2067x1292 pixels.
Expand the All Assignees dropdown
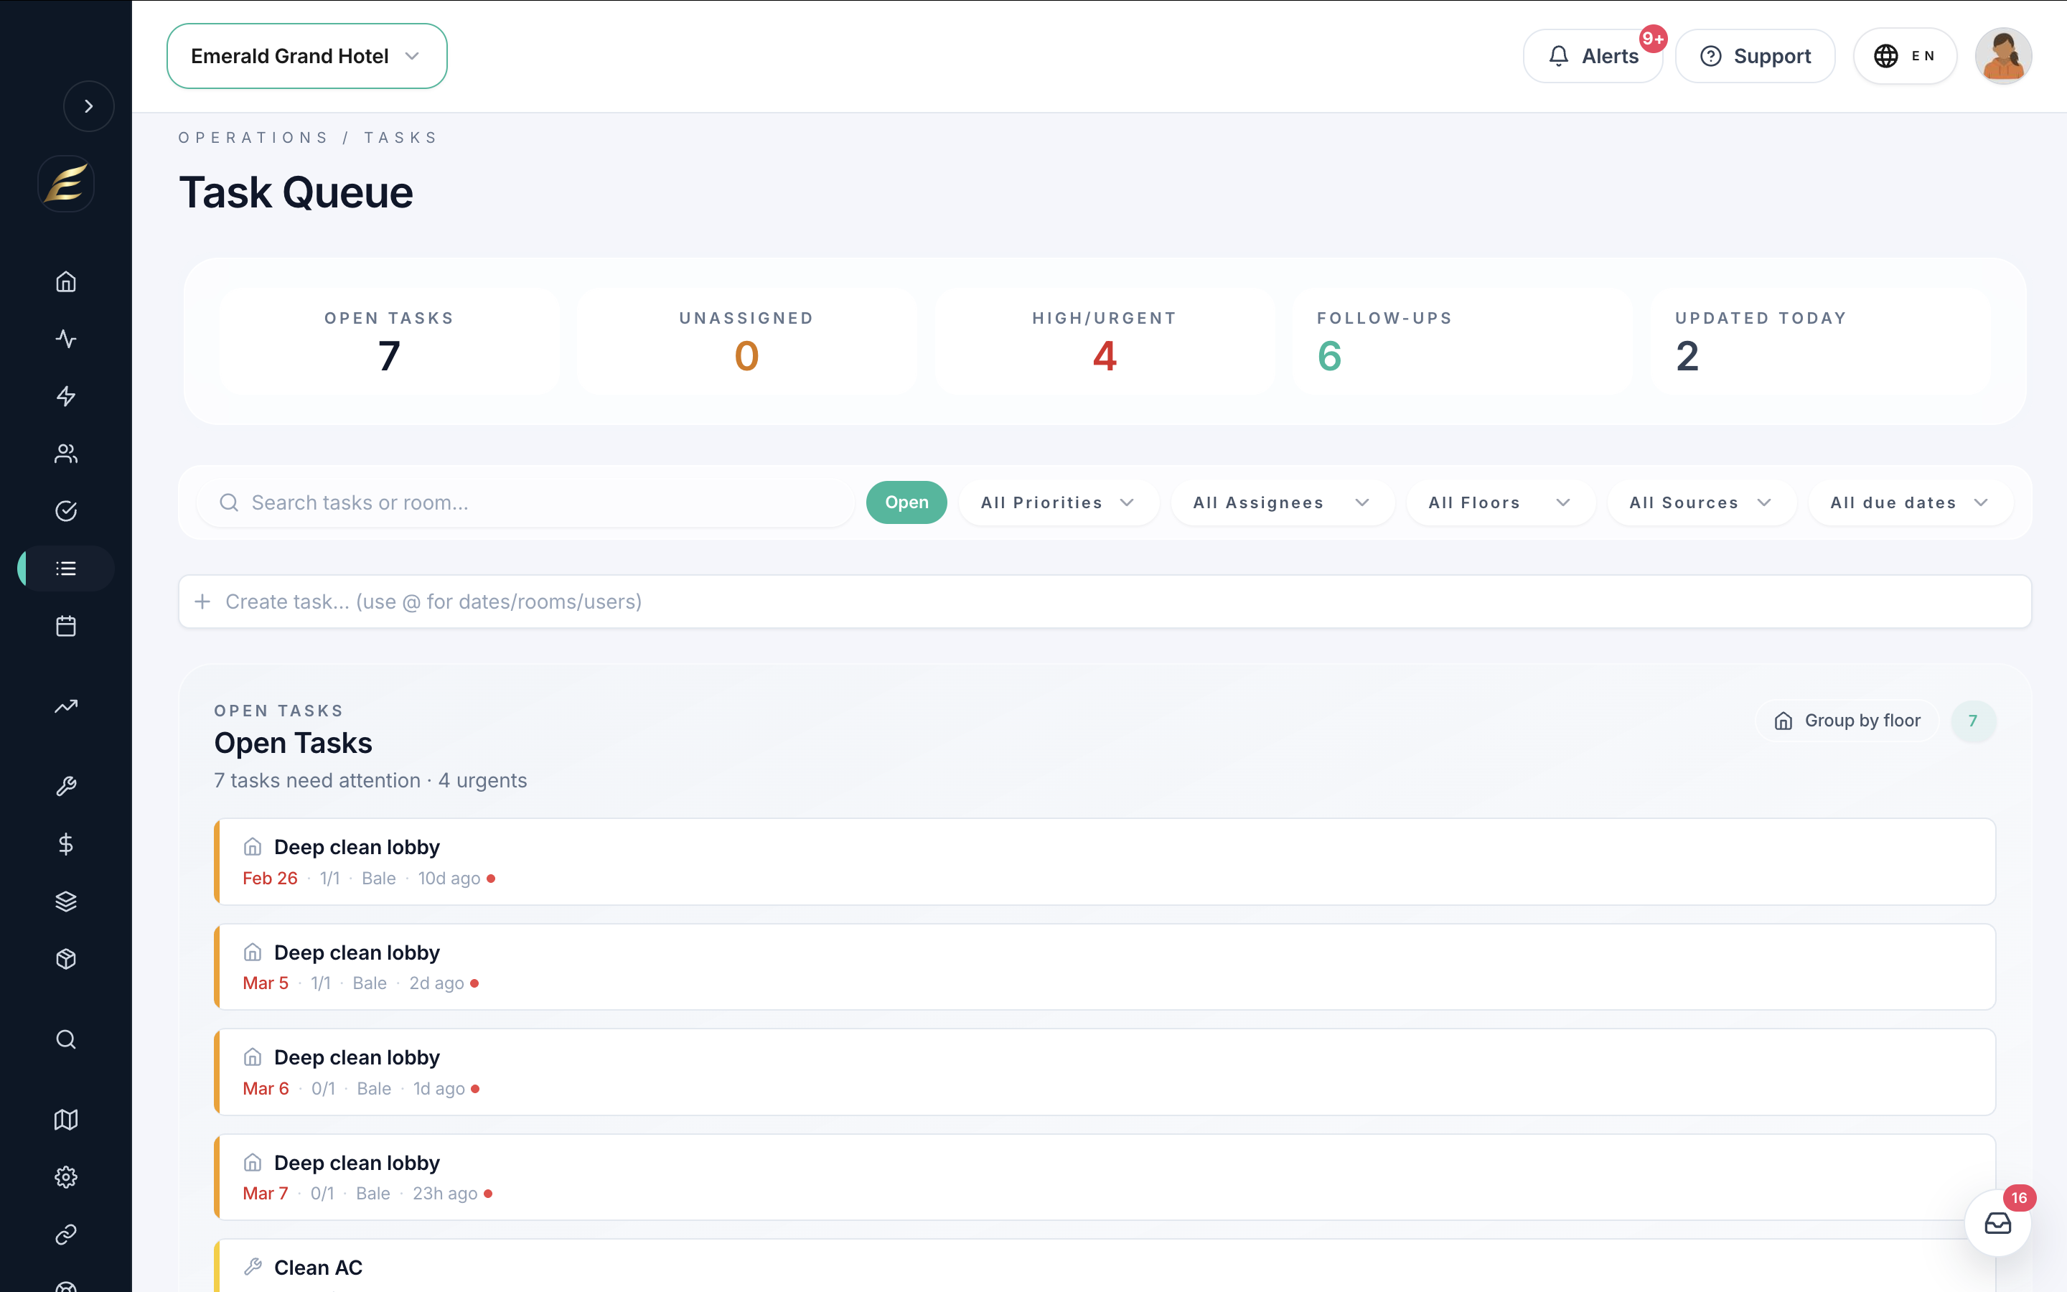(x=1282, y=502)
